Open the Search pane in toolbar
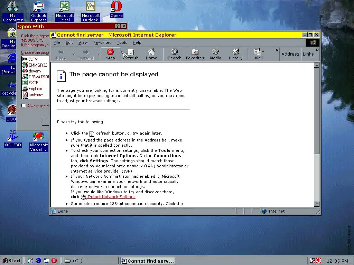 [x=175, y=54]
